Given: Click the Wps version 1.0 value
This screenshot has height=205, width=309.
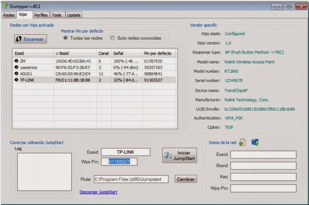Looking at the screenshot, I should tap(228, 43).
